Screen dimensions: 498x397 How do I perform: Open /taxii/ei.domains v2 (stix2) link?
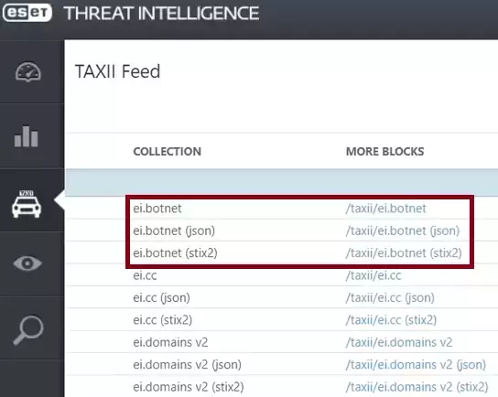[x=417, y=387]
